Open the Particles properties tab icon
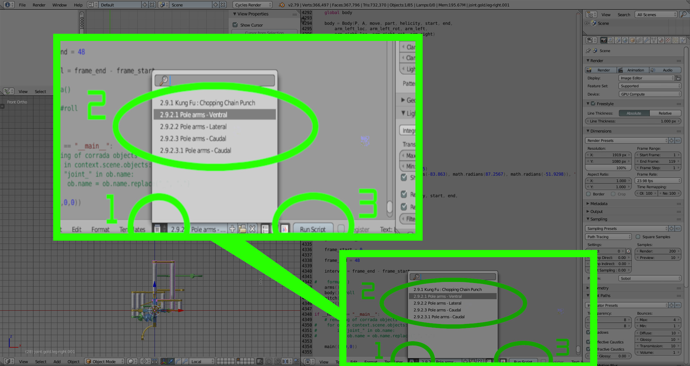Viewport: 690px width, 366px height. [676, 40]
